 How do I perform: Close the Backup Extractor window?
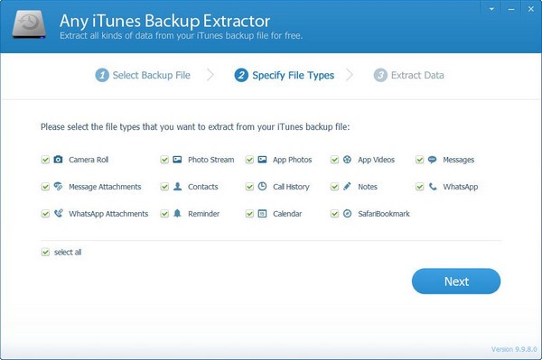click(x=531, y=9)
